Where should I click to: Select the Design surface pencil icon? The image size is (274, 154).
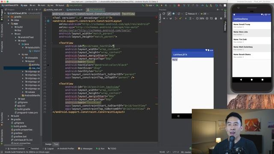169,14
